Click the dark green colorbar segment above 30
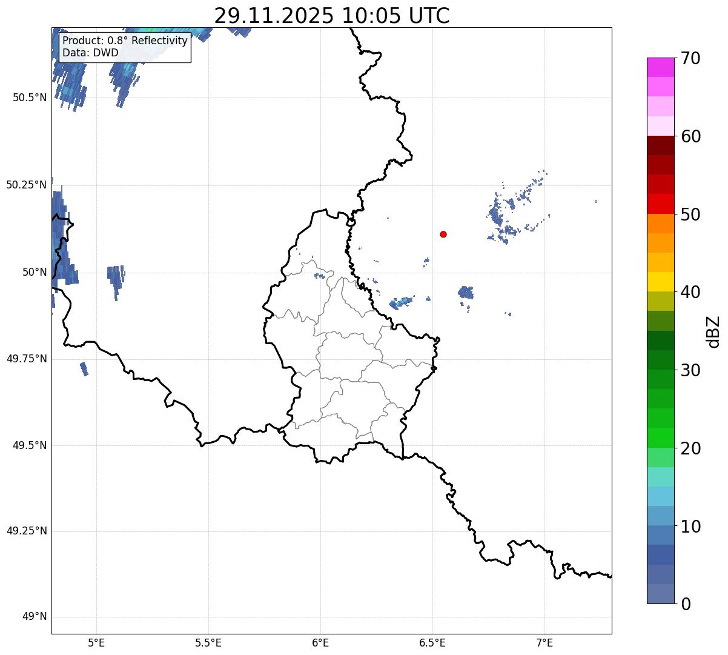728x655 pixels. tap(661, 360)
